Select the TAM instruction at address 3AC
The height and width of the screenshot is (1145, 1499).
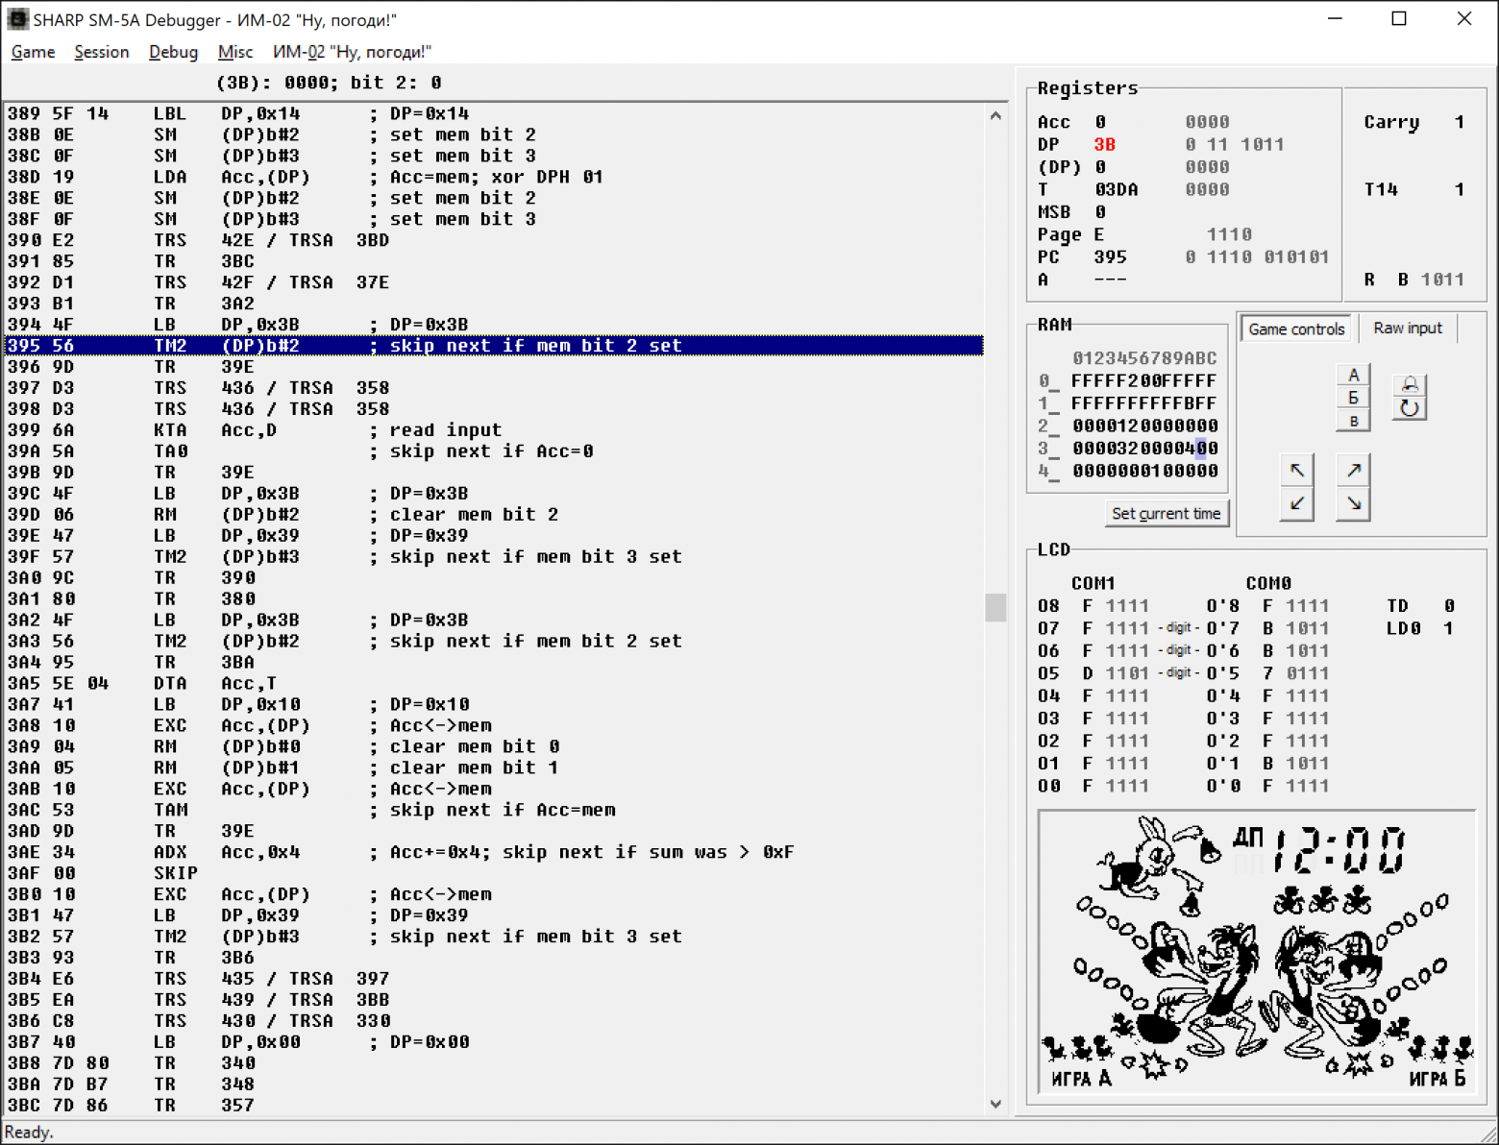point(494,810)
